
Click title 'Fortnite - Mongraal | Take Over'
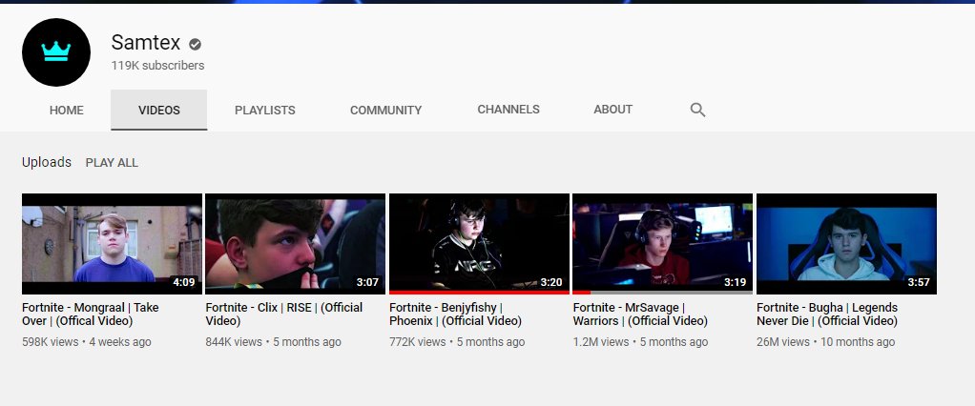click(91, 315)
